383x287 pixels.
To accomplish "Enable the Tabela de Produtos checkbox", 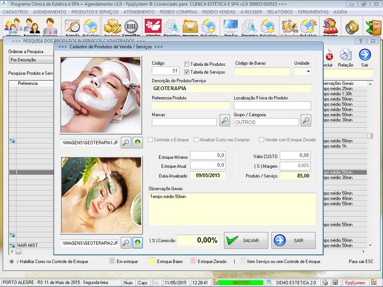I will pyautogui.click(x=187, y=64).
